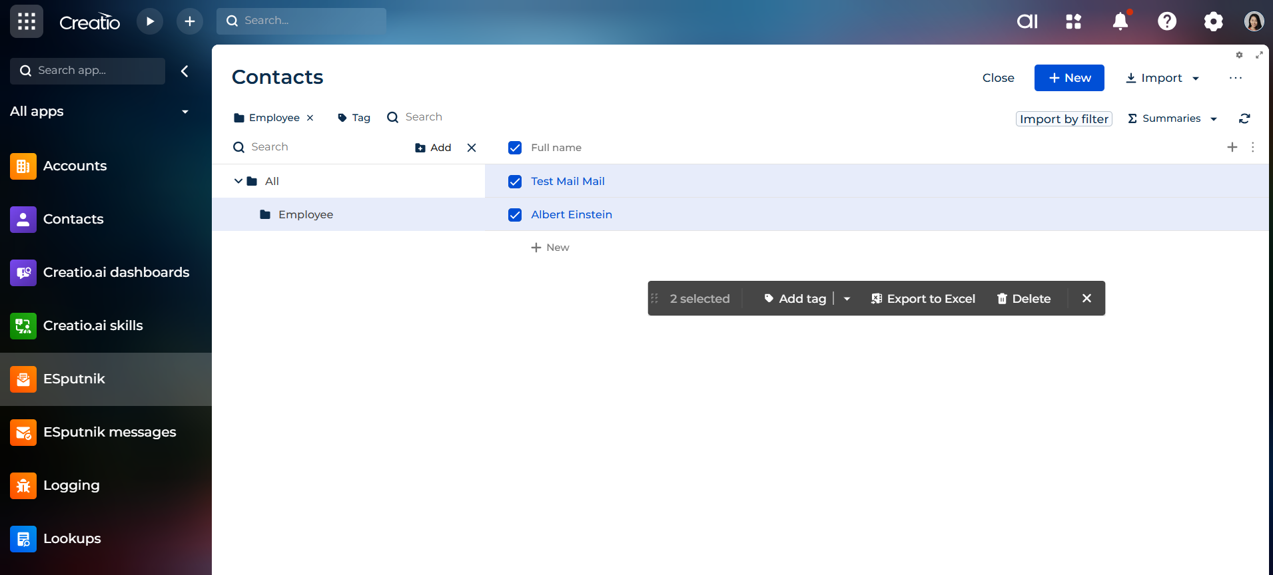
Task: Click the bulk toolbar drag handle
Action: pos(654,298)
